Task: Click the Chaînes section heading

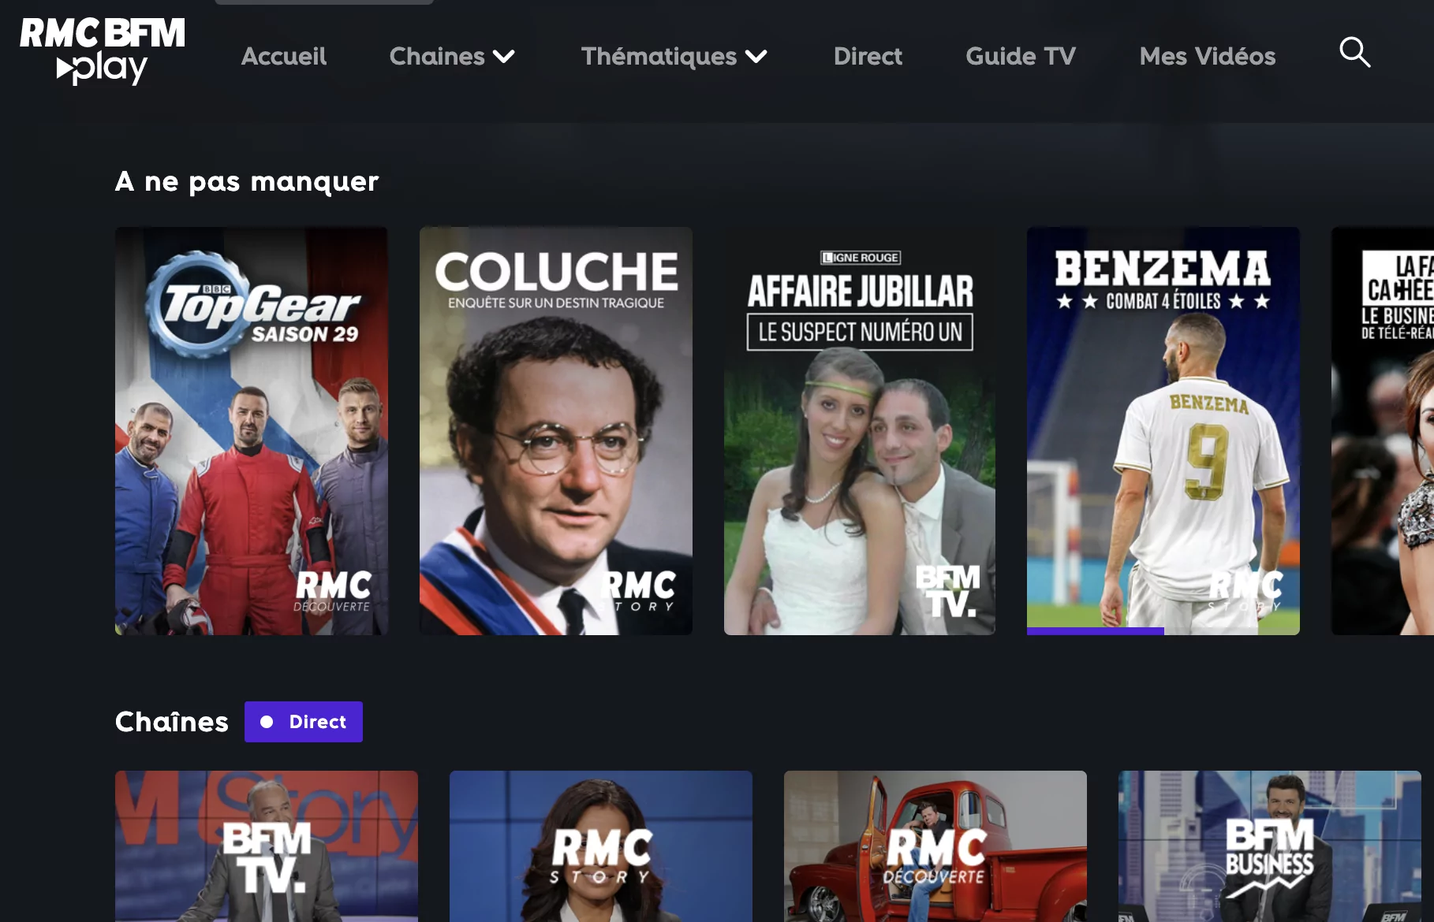Action: pos(172,722)
